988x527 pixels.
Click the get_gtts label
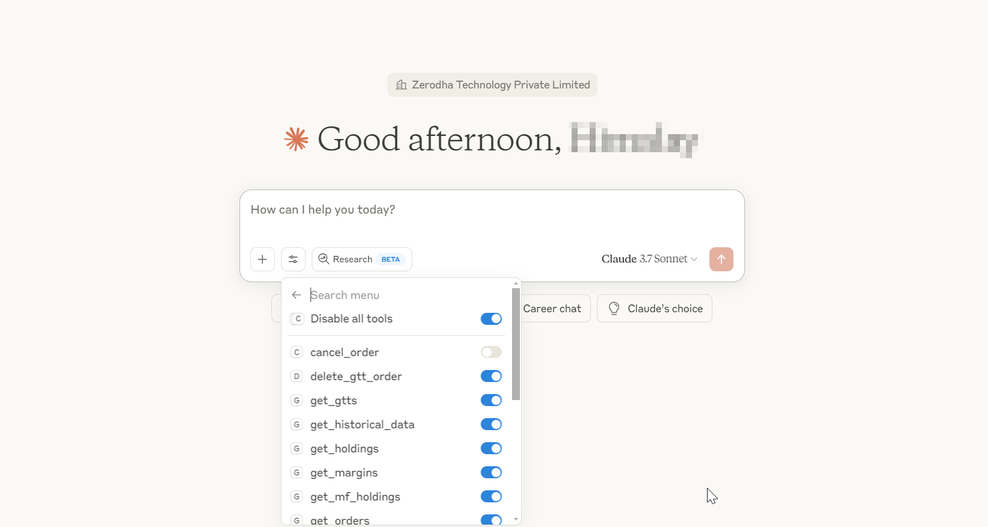333,401
